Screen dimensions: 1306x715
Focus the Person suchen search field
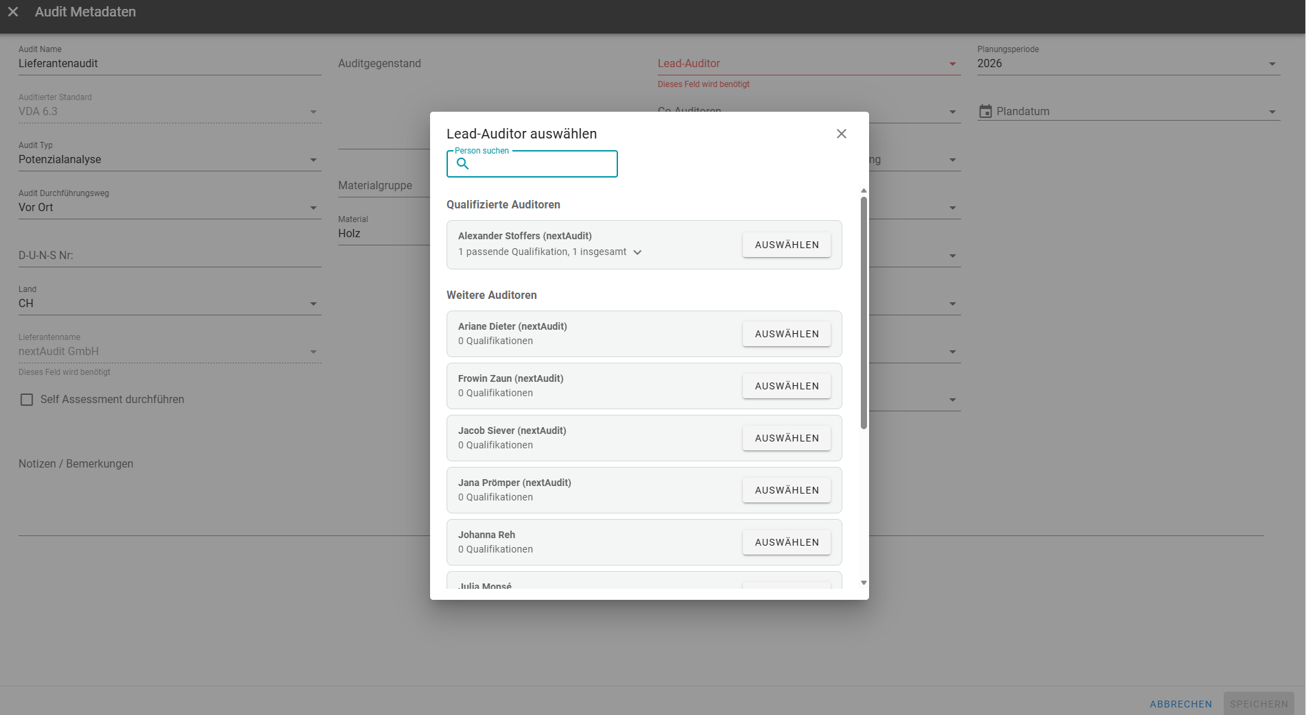542,164
